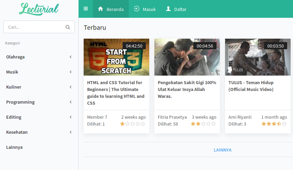Select the Lainnya sidebar category
Image resolution: width=293 pixels, height=170 pixels.
click(14, 147)
